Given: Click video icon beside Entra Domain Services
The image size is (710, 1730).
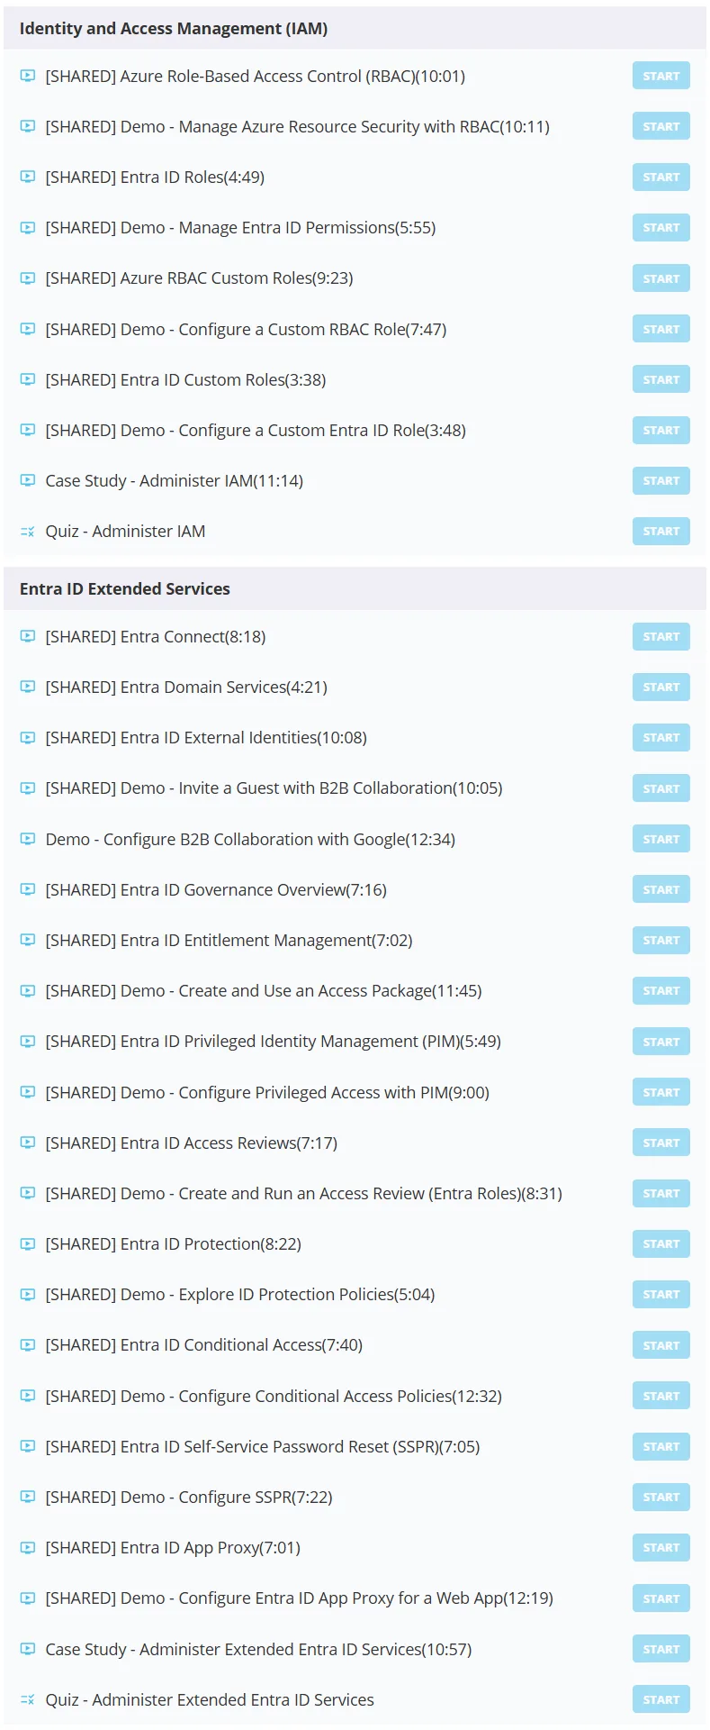Looking at the screenshot, I should click(27, 687).
